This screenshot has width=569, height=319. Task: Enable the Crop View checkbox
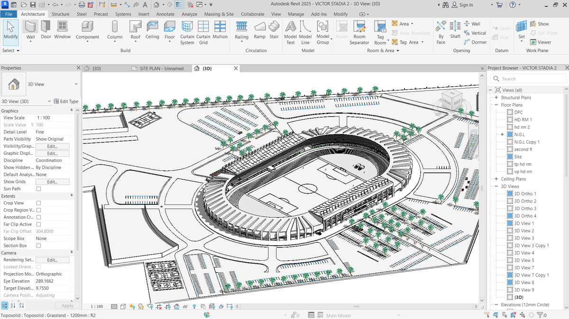(39, 203)
